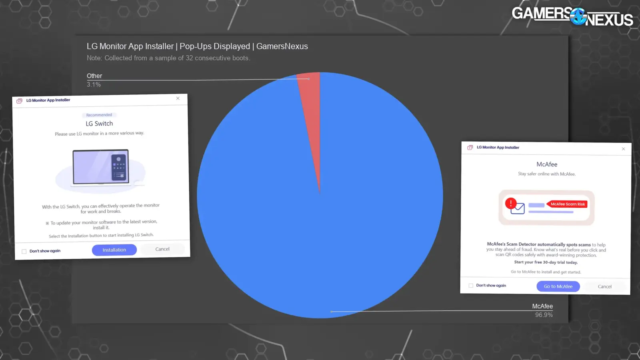Cancel the LG Switch installer dialog
This screenshot has height=360, width=640.
point(162,249)
